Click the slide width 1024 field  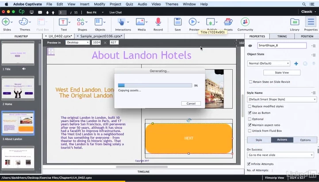[x=96, y=42]
